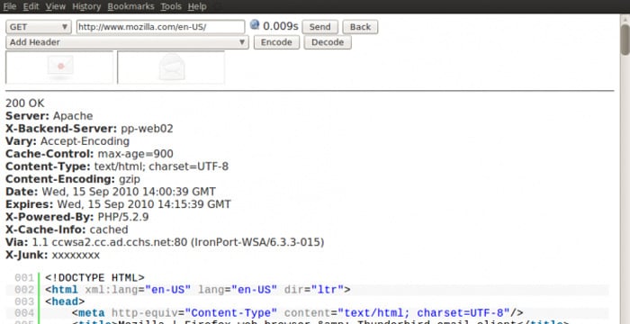Click source line 004 meta tag

tap(298, 313)
